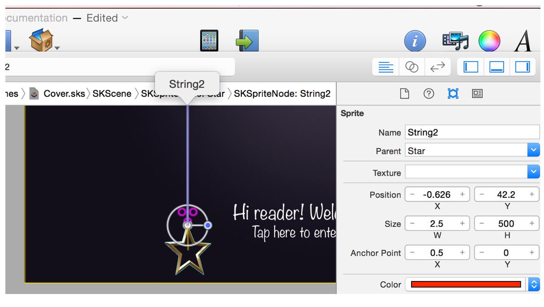Click the Edited document title dropdown
This screenshot has height=307, width=544.
coord(107,18)
